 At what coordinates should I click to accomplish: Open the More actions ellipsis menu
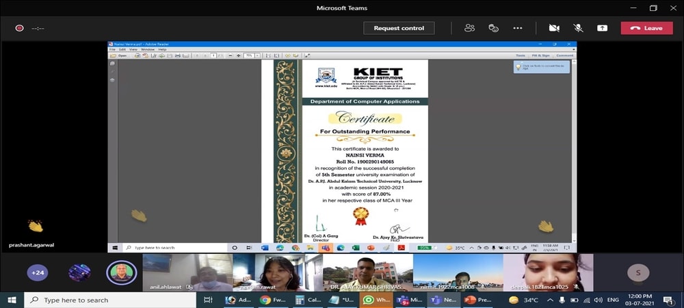[517, 28]
